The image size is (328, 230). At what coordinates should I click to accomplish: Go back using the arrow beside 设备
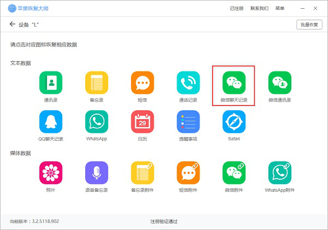pos(12,24)
